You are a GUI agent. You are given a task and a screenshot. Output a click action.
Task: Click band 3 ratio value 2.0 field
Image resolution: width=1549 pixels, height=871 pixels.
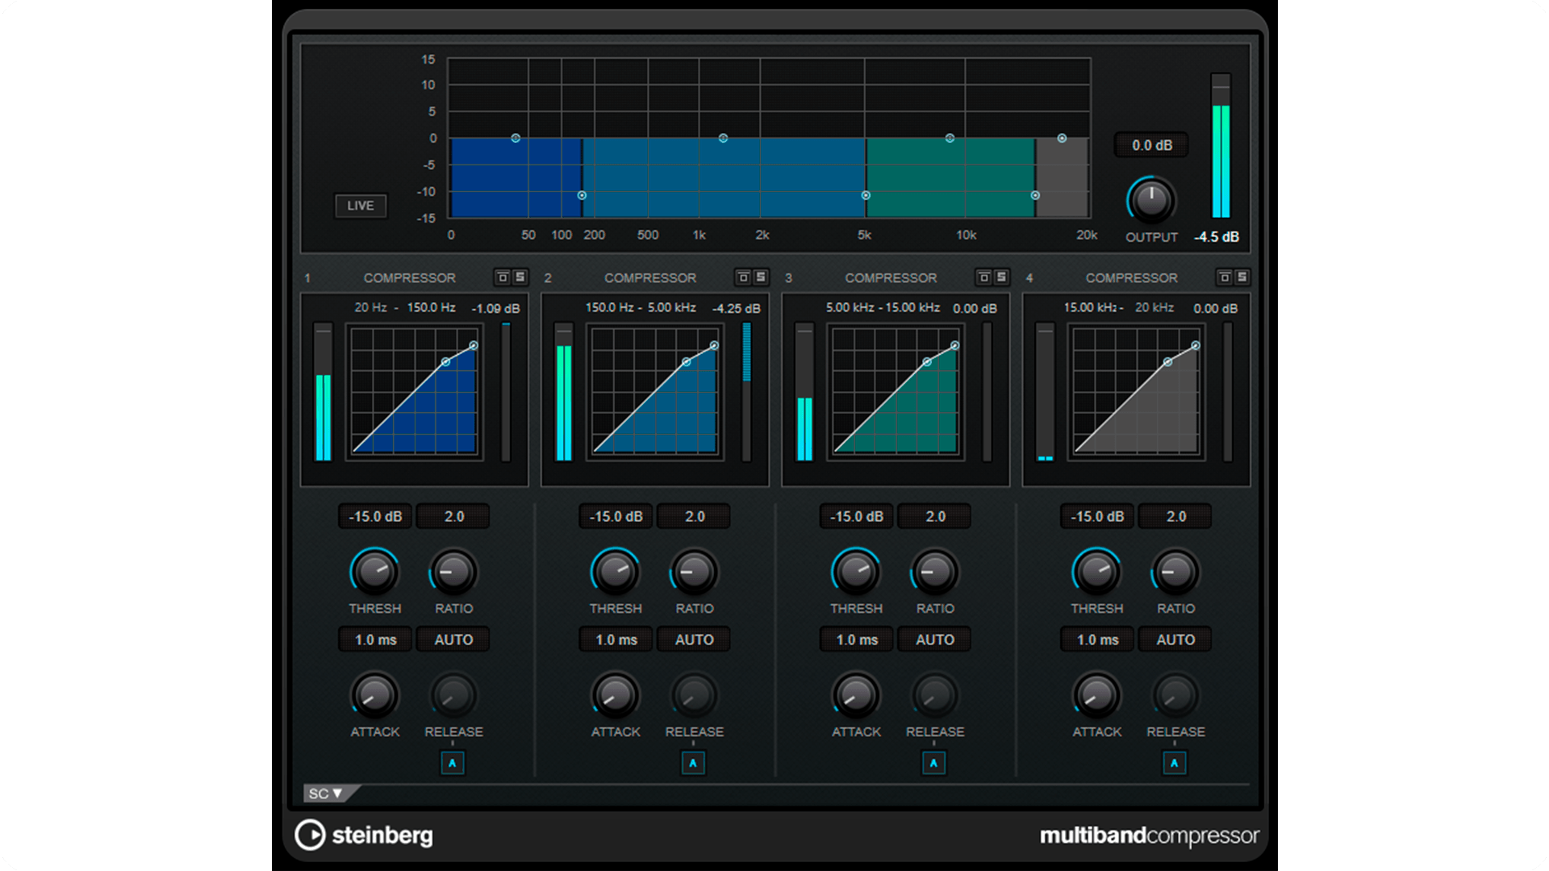pos(934,516)
